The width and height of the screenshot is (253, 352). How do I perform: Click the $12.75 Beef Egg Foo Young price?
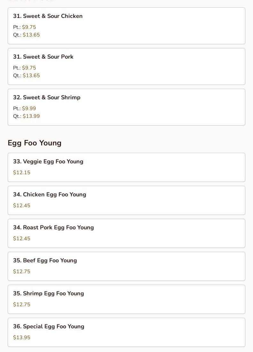click(x=22, y=271)
